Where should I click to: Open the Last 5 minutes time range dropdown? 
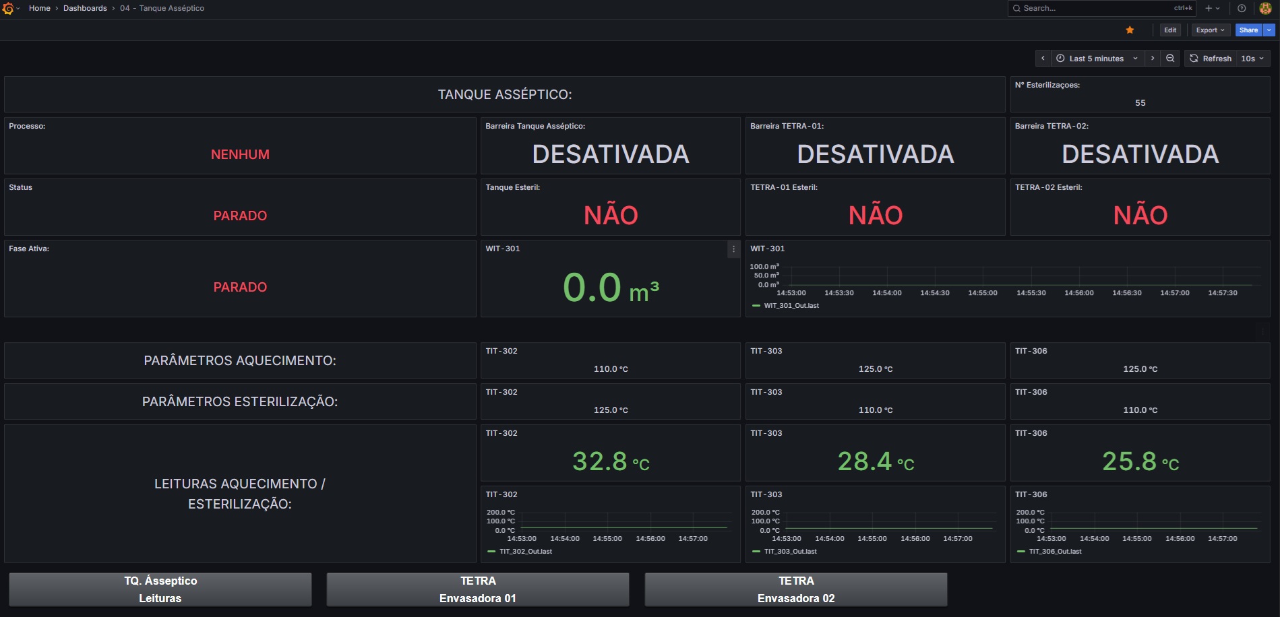1096,59
